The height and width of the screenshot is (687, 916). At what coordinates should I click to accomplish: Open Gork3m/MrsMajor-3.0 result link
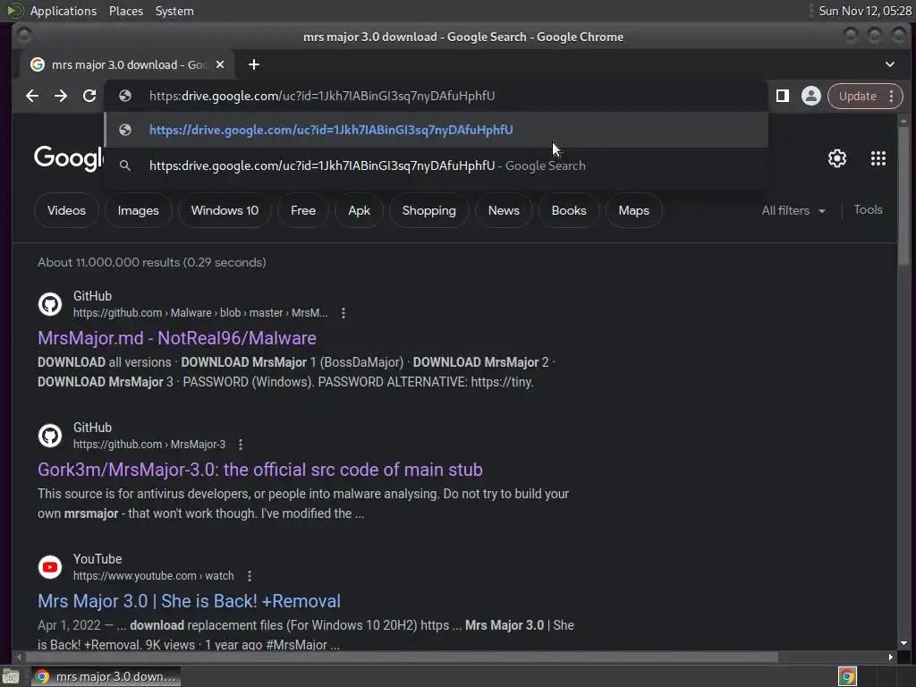tap(260, 470)
